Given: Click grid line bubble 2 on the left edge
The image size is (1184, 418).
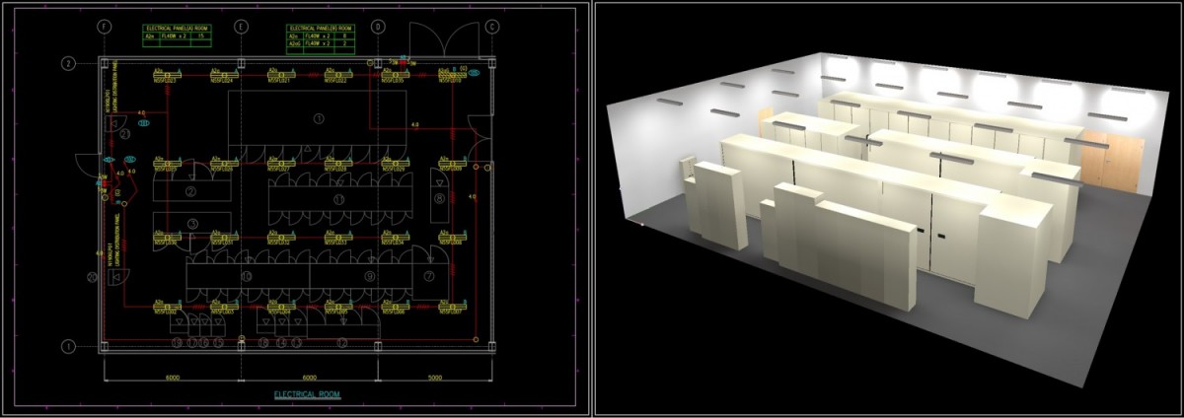Looking at the screenshot, I should click(x=68, y=64).
